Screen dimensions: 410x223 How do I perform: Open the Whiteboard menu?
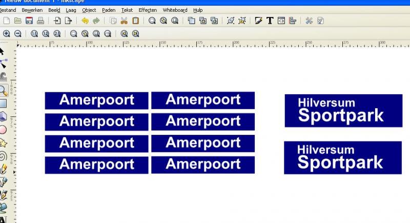tap(175, 10)
